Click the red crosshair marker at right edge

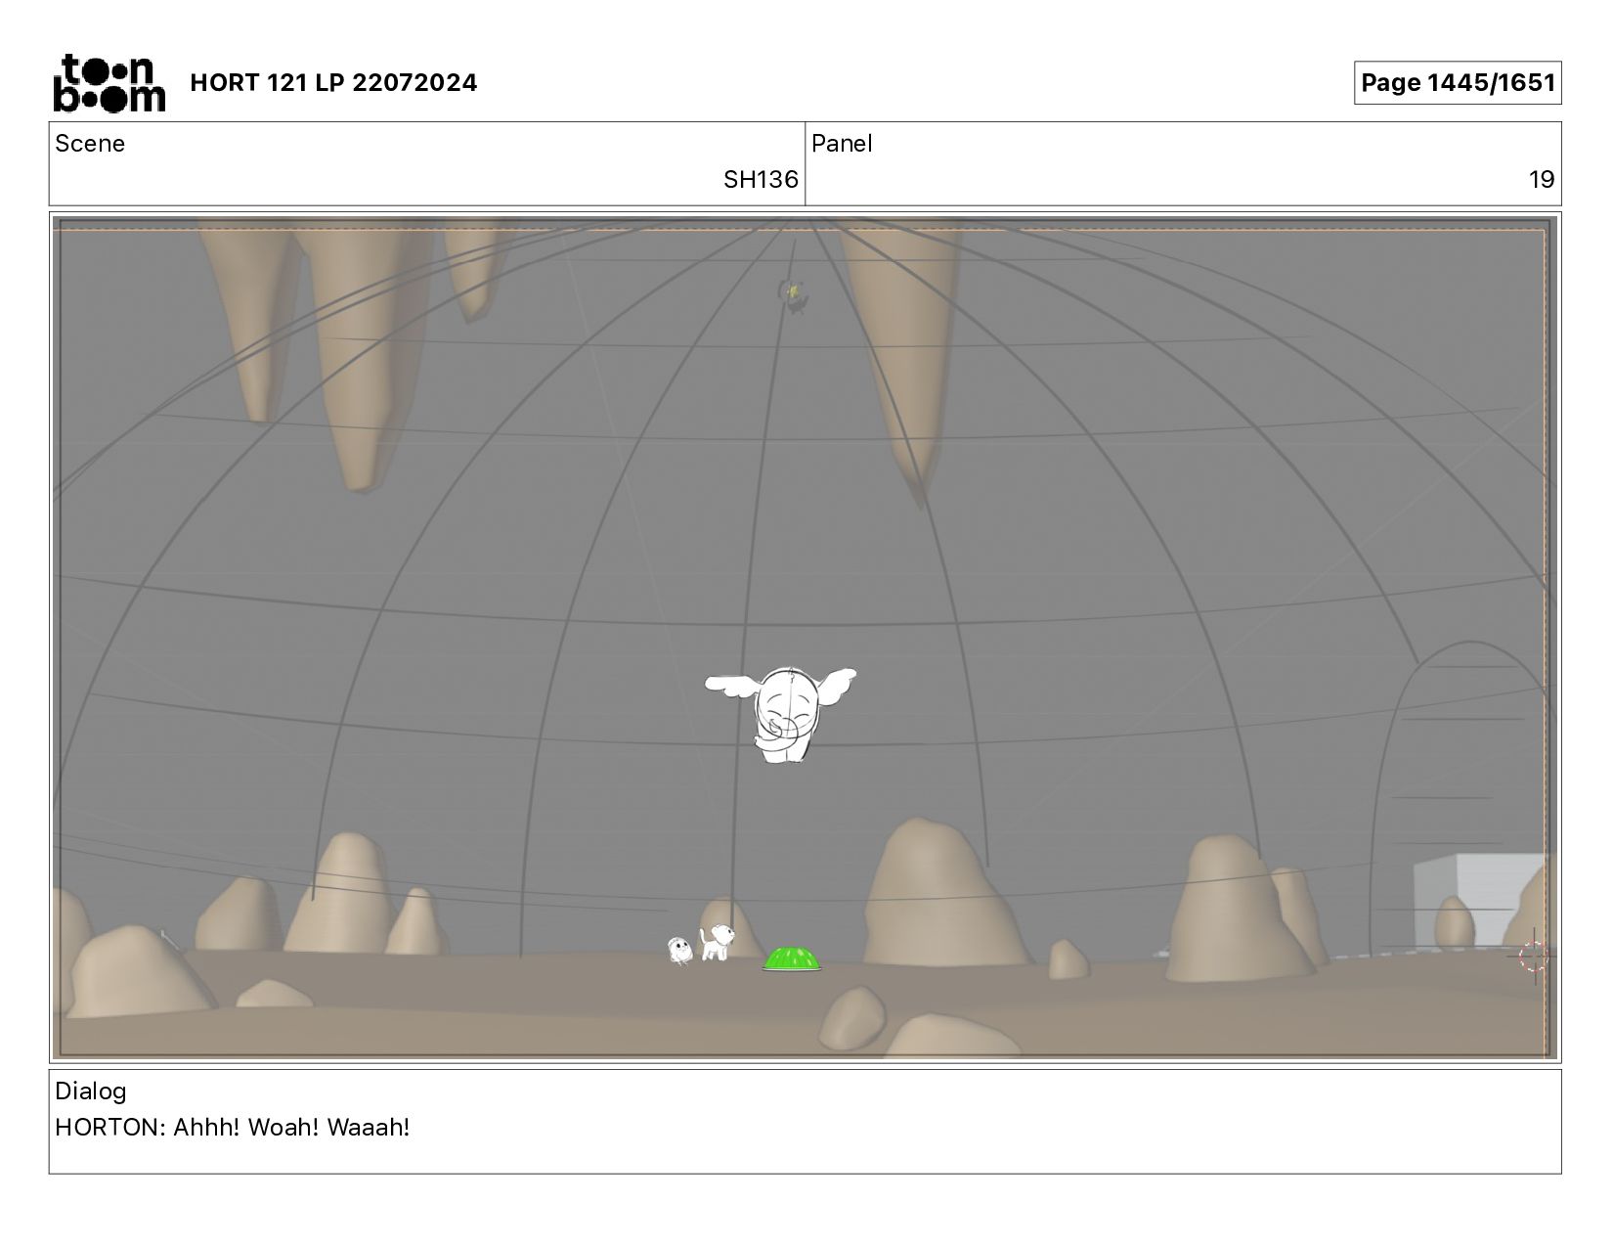tap(1534, 957)
